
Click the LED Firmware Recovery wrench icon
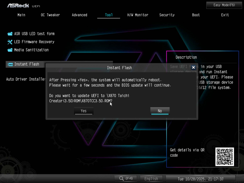pyautogui.click(x=9, y=42)
